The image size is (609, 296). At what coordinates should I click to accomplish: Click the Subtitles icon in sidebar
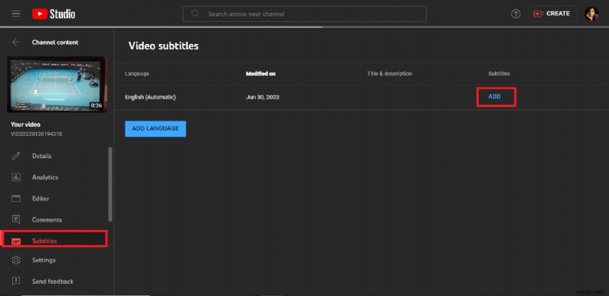[x=16, y=241]
